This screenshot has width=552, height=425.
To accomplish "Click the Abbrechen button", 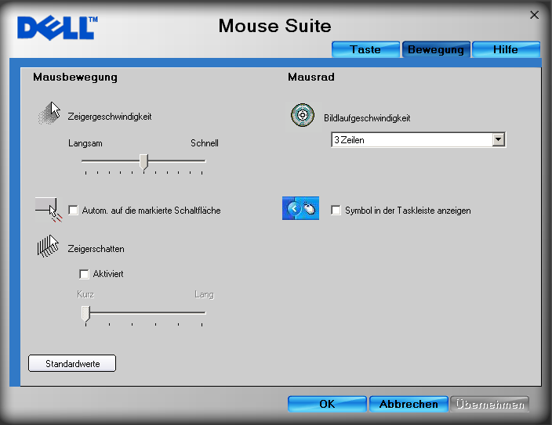I will [x=409, y=404].
